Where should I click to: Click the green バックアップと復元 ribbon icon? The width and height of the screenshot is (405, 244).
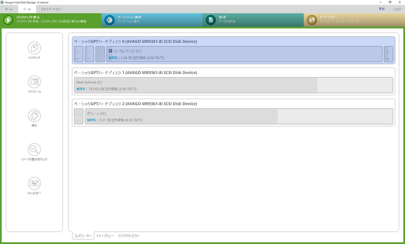point(8,20)
